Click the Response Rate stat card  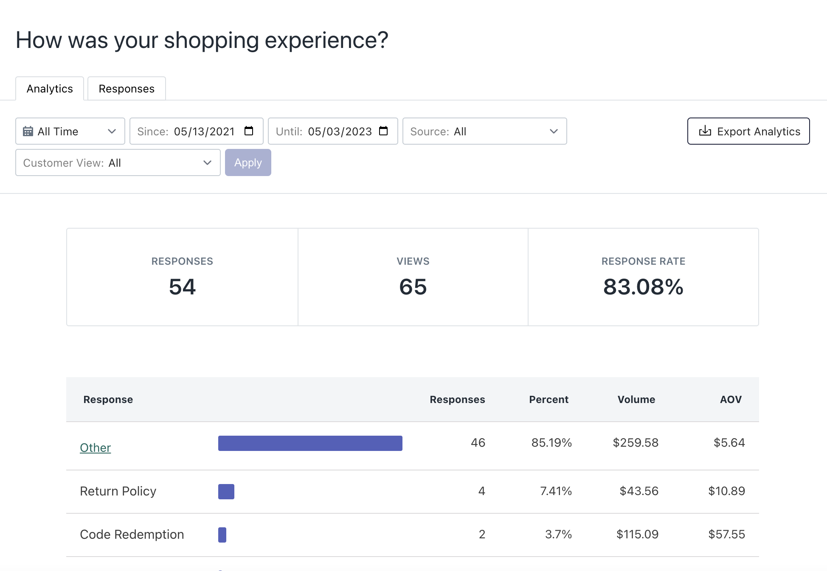coord(643,277)
